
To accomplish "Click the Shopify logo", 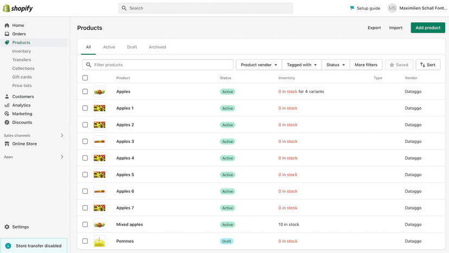I will (18, 8).
